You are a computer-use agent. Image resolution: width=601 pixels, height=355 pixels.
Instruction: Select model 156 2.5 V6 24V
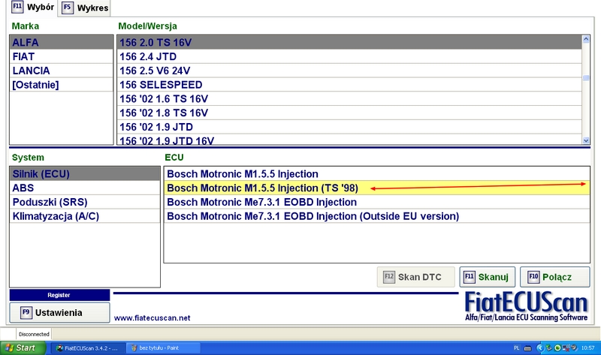point(349,71)
